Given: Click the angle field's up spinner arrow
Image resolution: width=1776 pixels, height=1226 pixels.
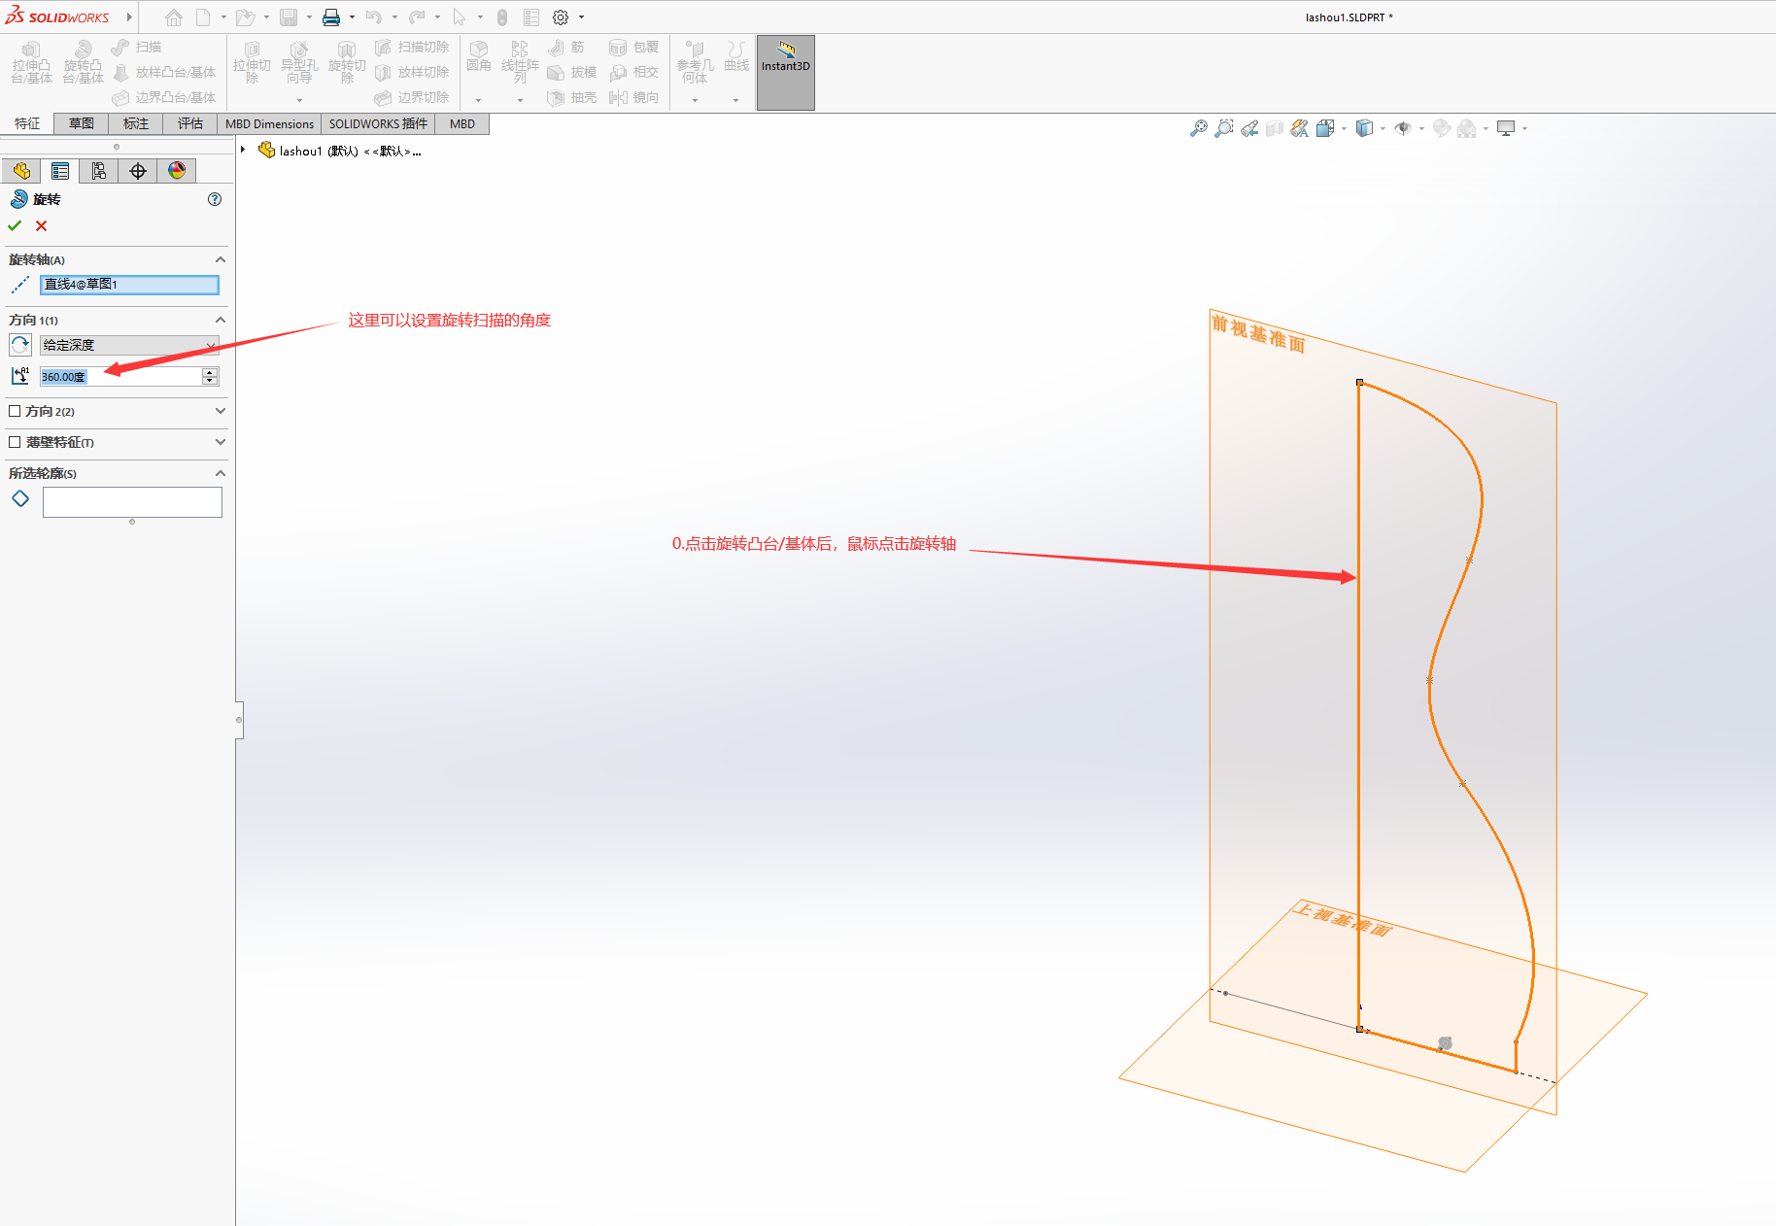Looking at the screenshot, I should coord(210,372).
